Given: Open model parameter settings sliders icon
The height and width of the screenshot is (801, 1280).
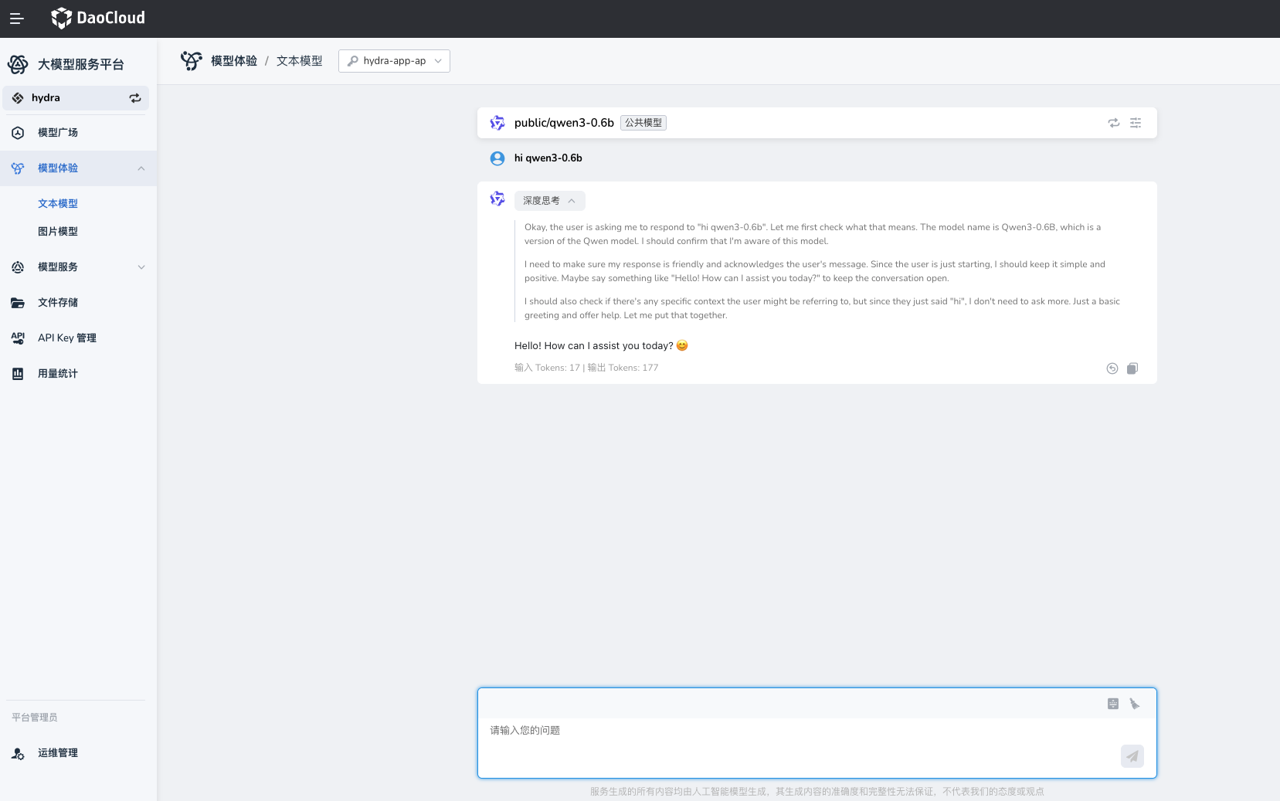Looking at the screenshot, I should [1135, 123].
